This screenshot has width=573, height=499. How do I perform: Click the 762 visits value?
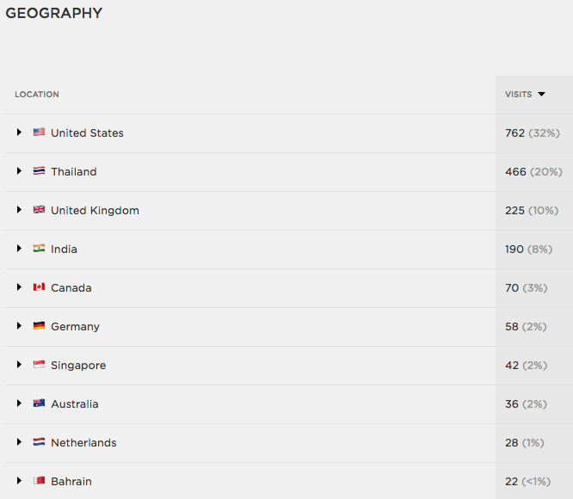click(x=514, y=133)
